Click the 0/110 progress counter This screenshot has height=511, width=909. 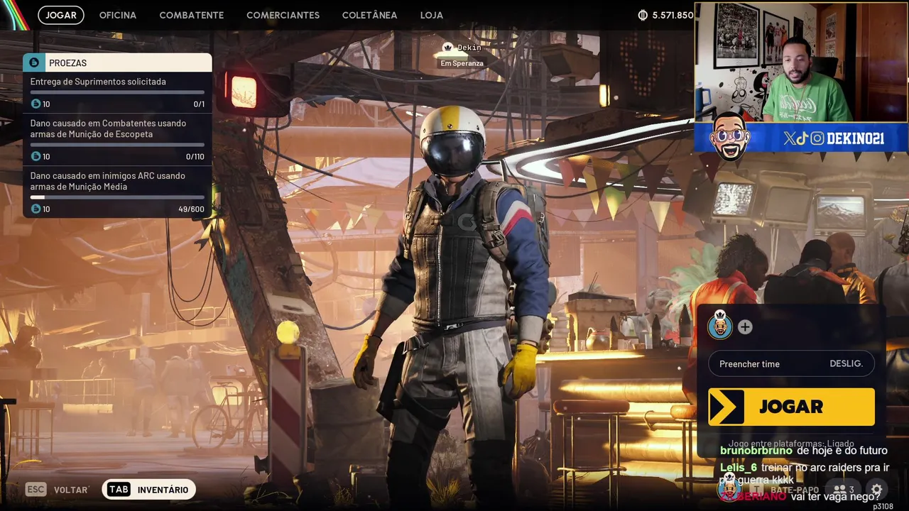click(x=195, y=157)
